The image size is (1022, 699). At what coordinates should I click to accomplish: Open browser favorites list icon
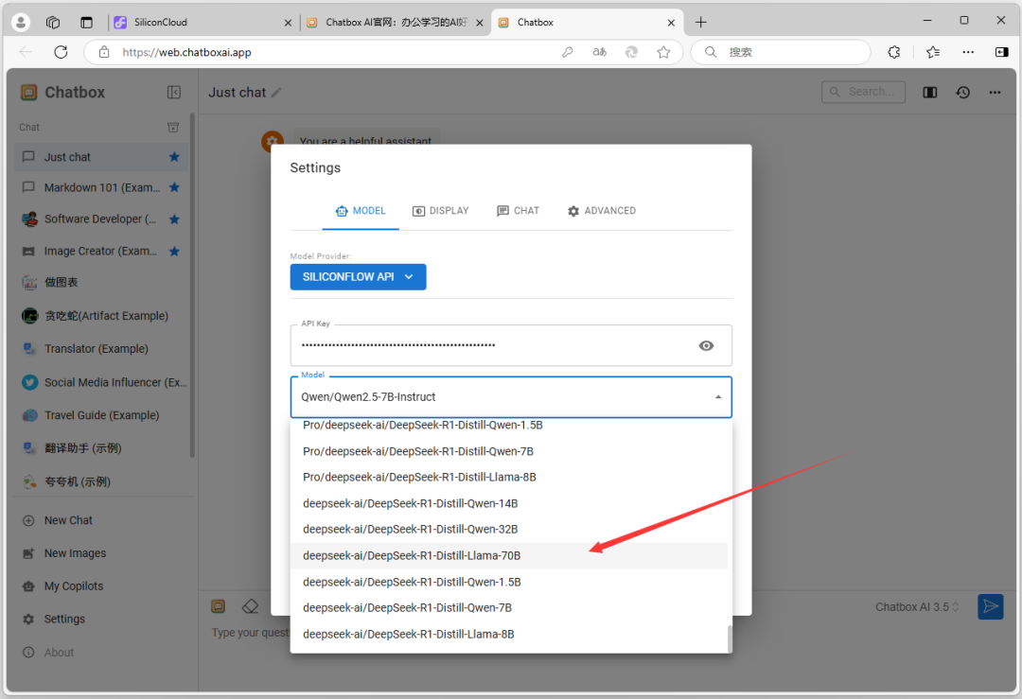tap(933, 52)
